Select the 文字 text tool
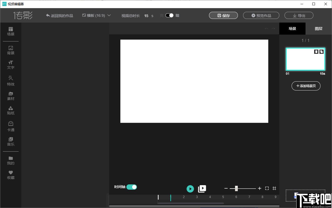The width and height of the screenshot is (332, 208). [x=11, y=65]
